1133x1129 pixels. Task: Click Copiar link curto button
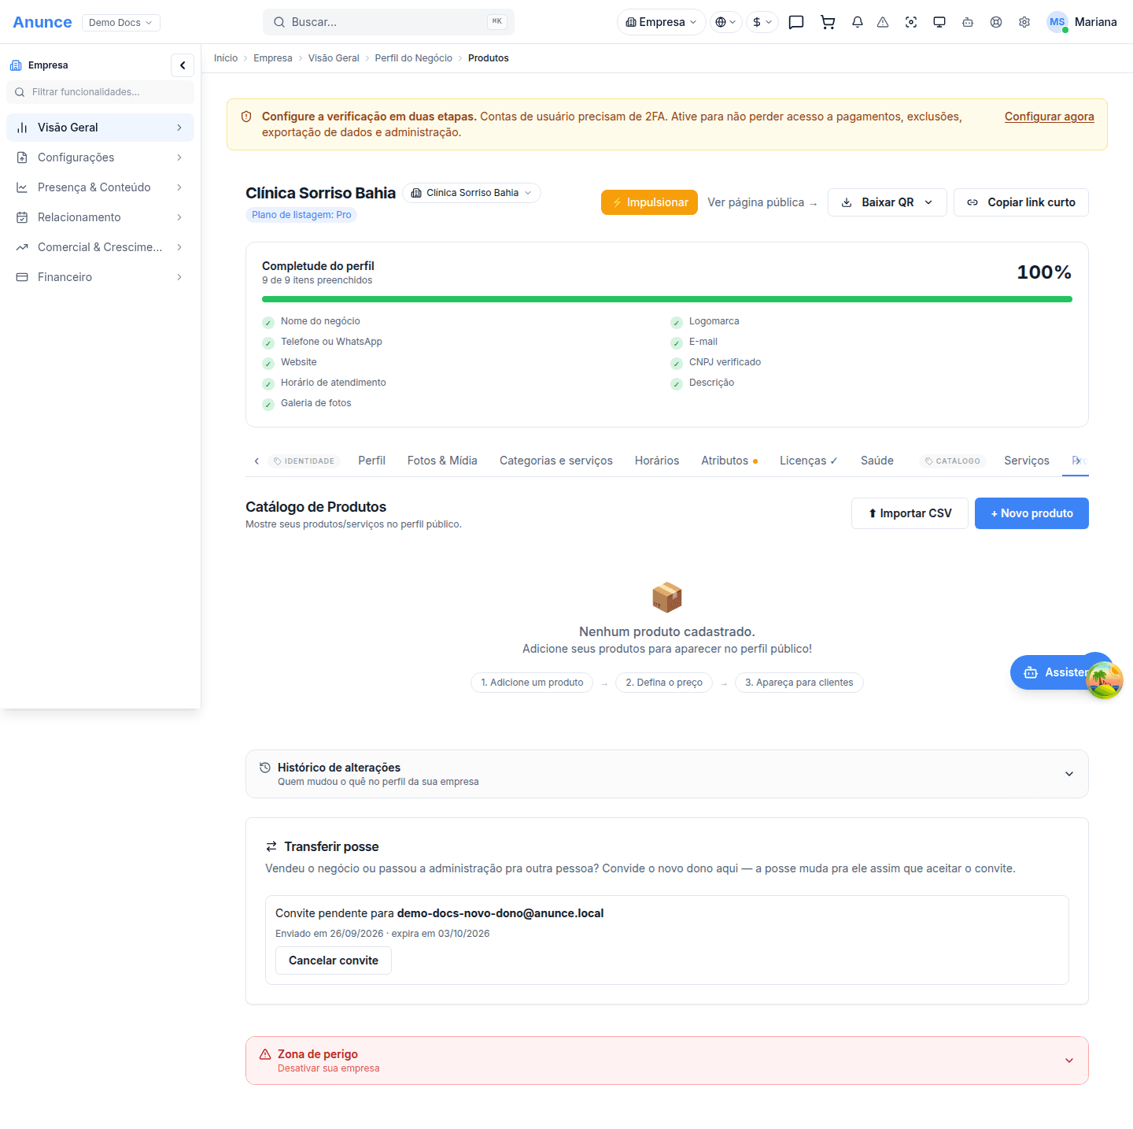click(x=1021, y=202)
